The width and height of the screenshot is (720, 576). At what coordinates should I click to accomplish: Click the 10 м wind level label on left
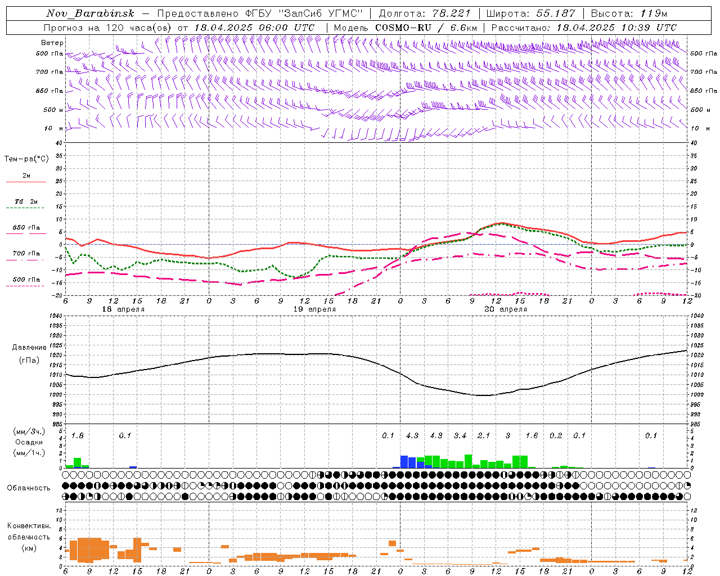53,128
